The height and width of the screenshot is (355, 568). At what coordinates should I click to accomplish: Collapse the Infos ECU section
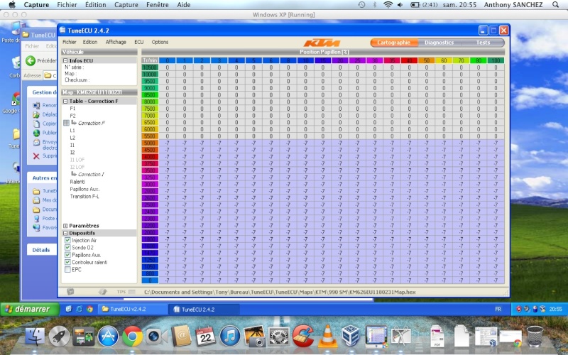(65, 60)
